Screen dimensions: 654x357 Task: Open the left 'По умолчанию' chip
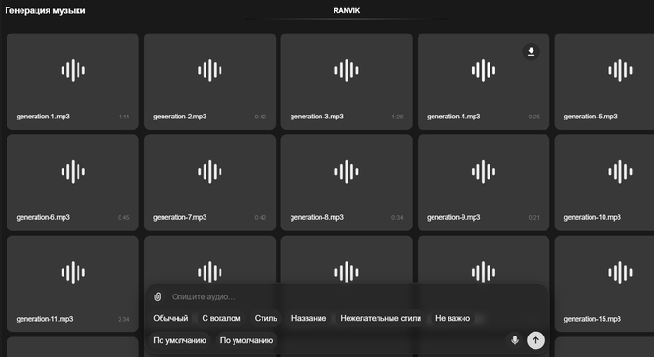(179, 340)
